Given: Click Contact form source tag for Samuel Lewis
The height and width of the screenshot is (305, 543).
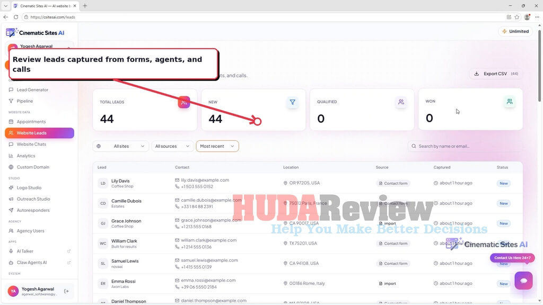Looking at the screenshot, I should pos(393,264).
